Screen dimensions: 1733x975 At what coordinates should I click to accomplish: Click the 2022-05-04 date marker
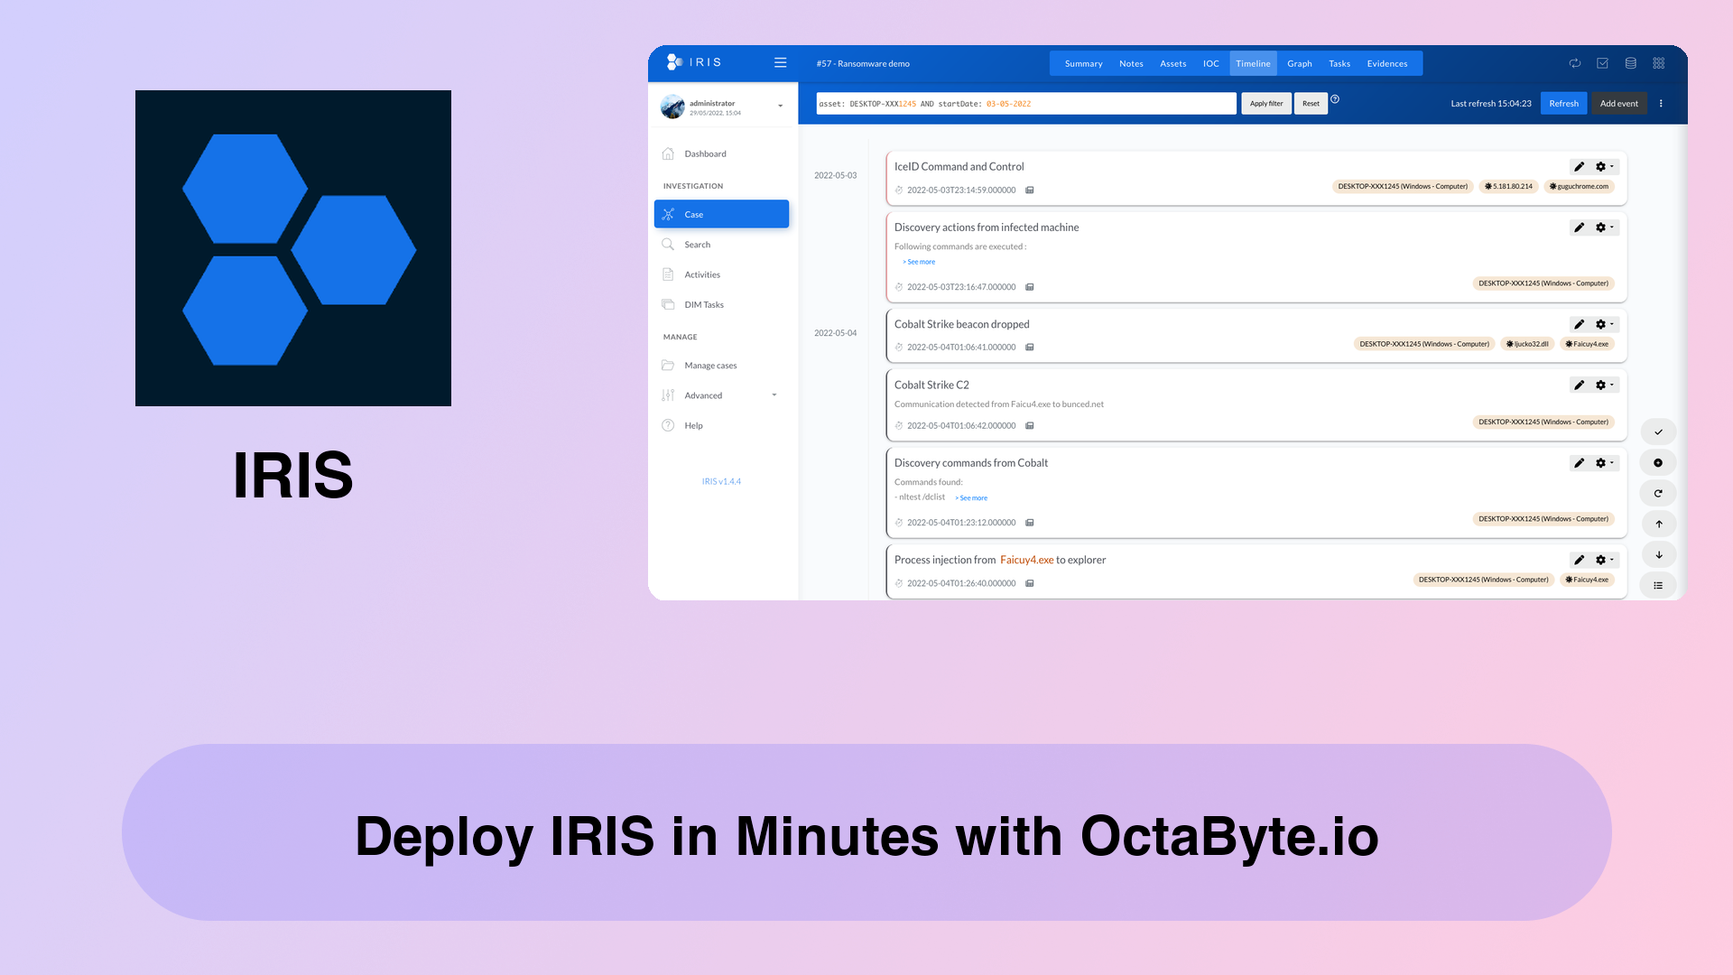pyautogui.click(x=835, y=333)
